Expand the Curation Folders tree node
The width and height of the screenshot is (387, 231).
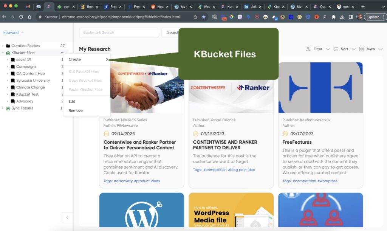point(3,46)
